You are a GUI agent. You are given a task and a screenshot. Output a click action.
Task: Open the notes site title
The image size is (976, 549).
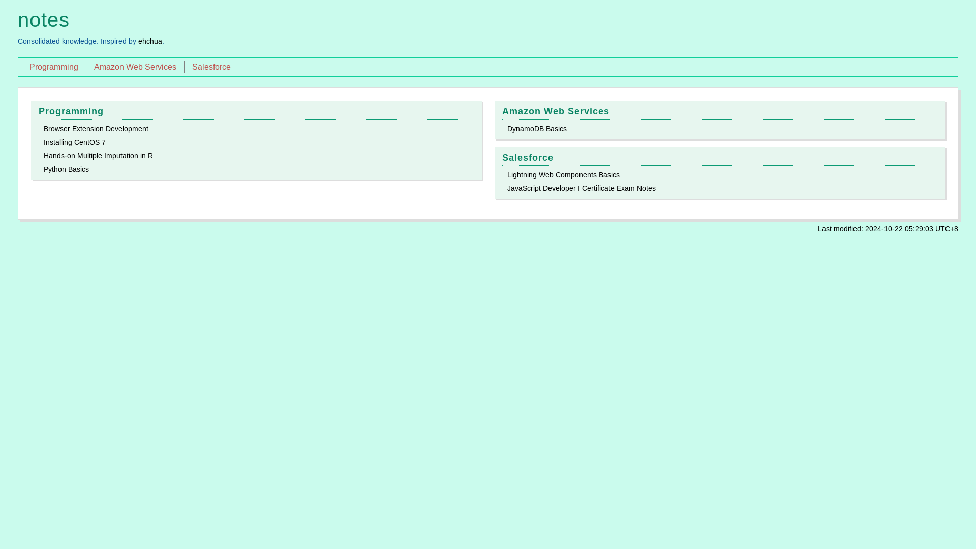(x=43, y=20)
